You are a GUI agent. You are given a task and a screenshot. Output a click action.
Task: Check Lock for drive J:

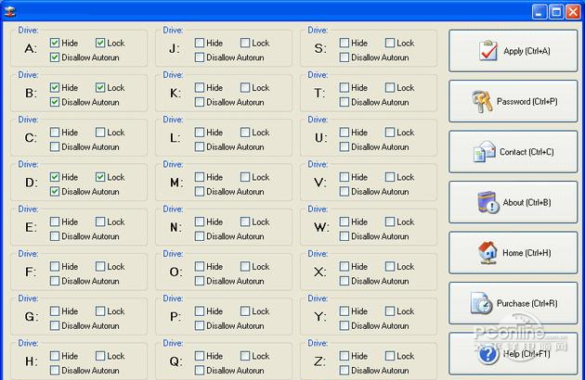[x=245, y=43]
